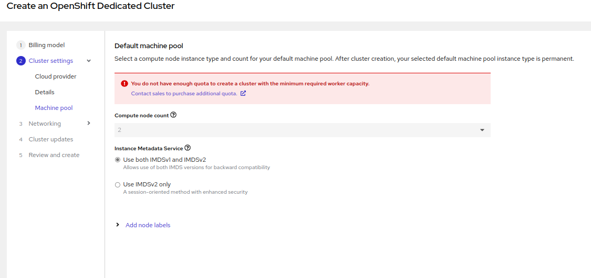Collapse the Cluster settings section chevron
This screenshot has width=591, height=278.
coord(89,61)
